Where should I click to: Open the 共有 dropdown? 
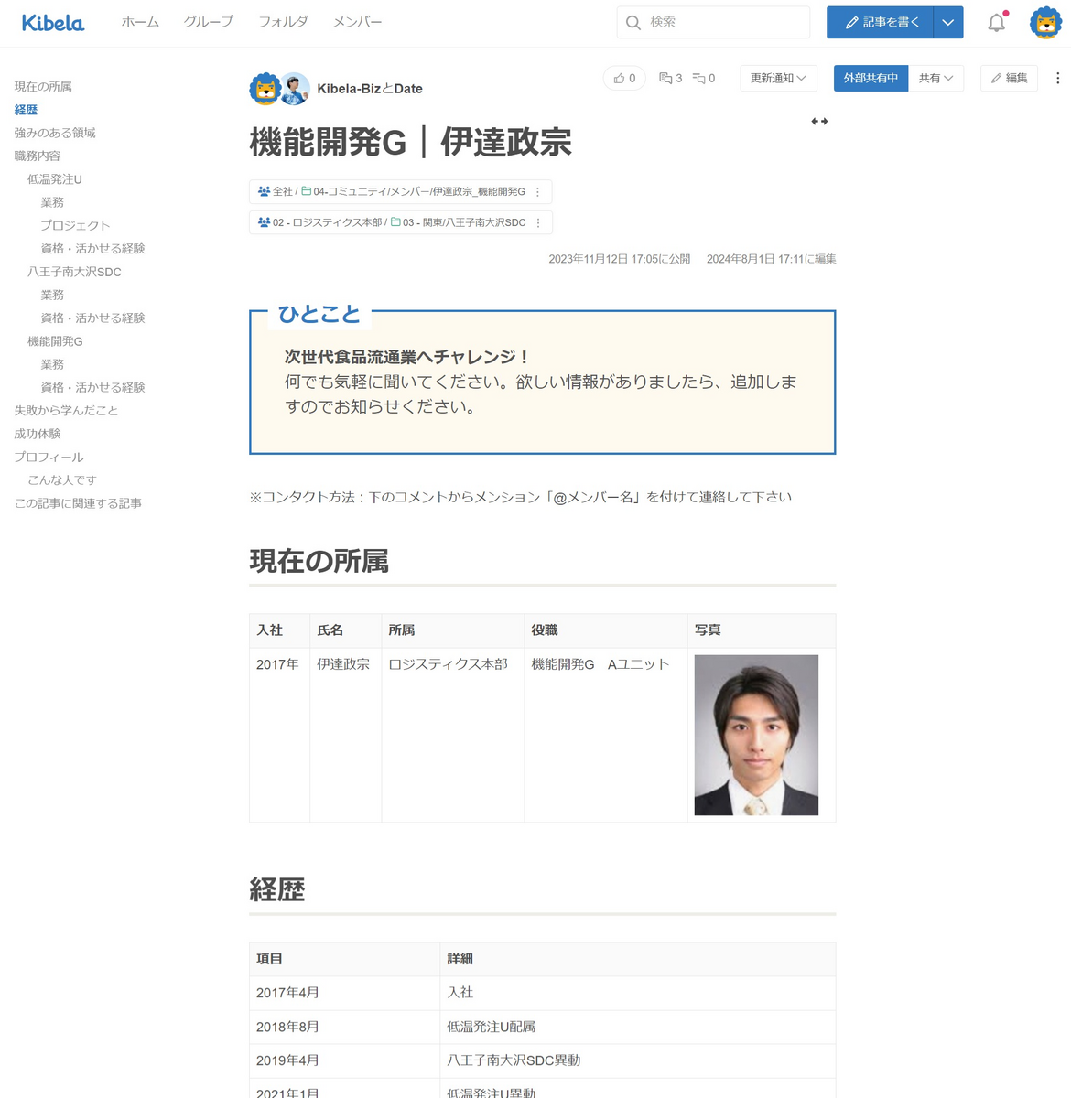pos(935,78)
